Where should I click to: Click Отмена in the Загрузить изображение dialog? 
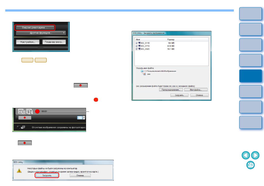(x=199, y=95)
